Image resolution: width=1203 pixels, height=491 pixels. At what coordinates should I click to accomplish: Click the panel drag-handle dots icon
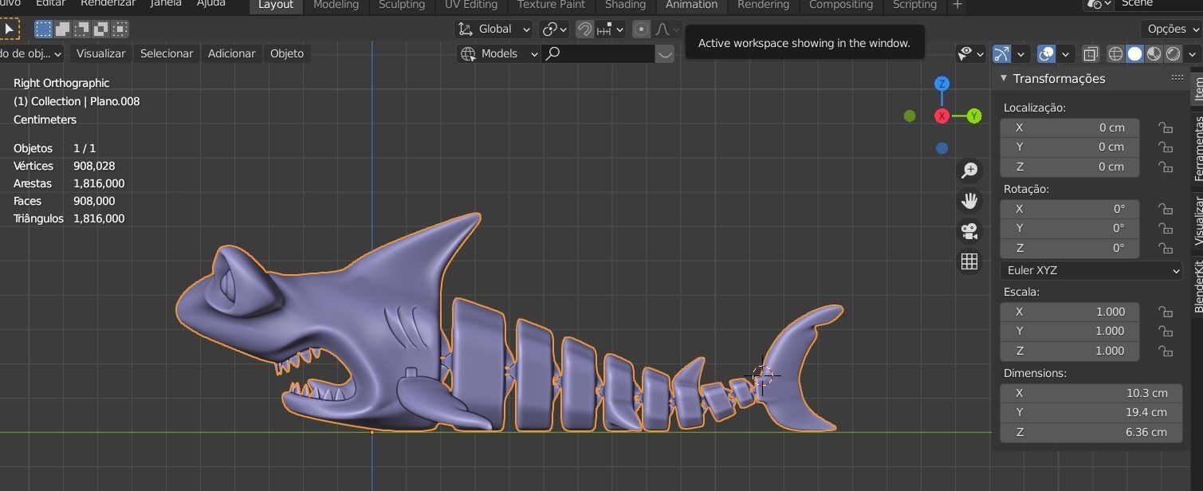pyautogui.click(x=1177, y=77)
